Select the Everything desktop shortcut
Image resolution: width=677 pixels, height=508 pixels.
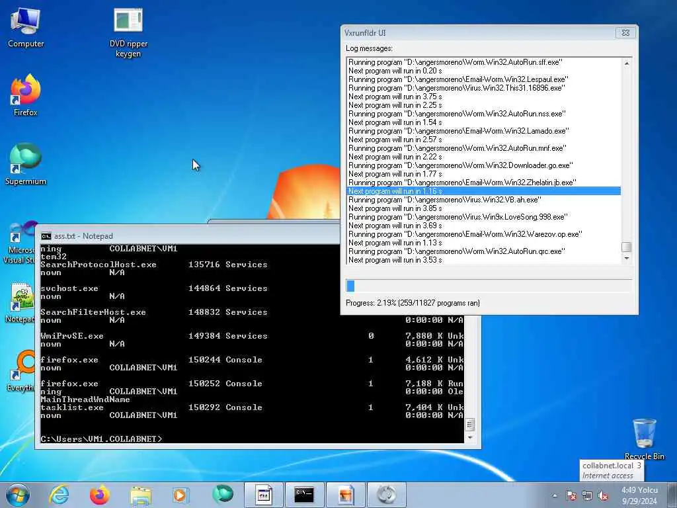point(20,370)
